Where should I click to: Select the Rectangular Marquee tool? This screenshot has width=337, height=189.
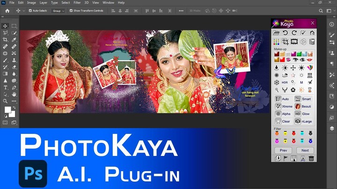(14, 26)
